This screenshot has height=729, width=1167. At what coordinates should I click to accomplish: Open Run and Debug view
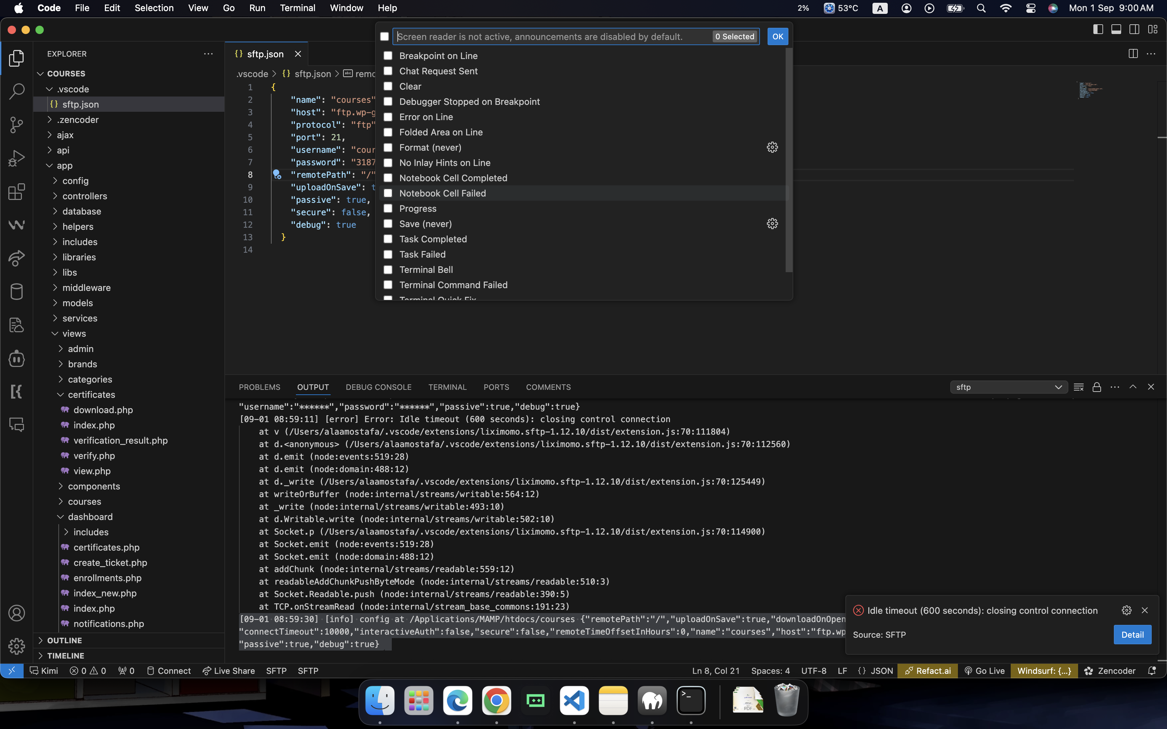[x=16, y=158]
